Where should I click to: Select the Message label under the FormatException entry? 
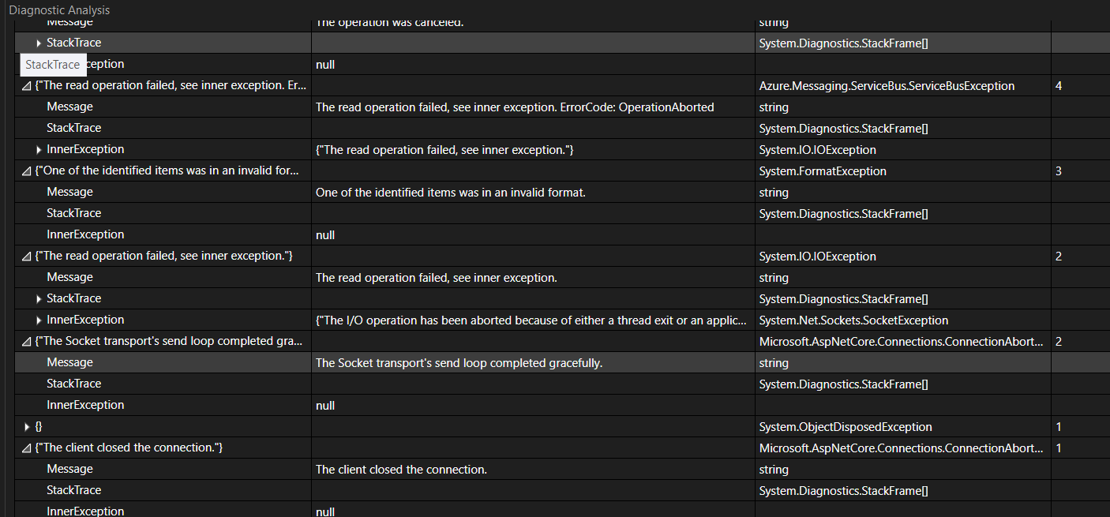[x=69, y=193]
